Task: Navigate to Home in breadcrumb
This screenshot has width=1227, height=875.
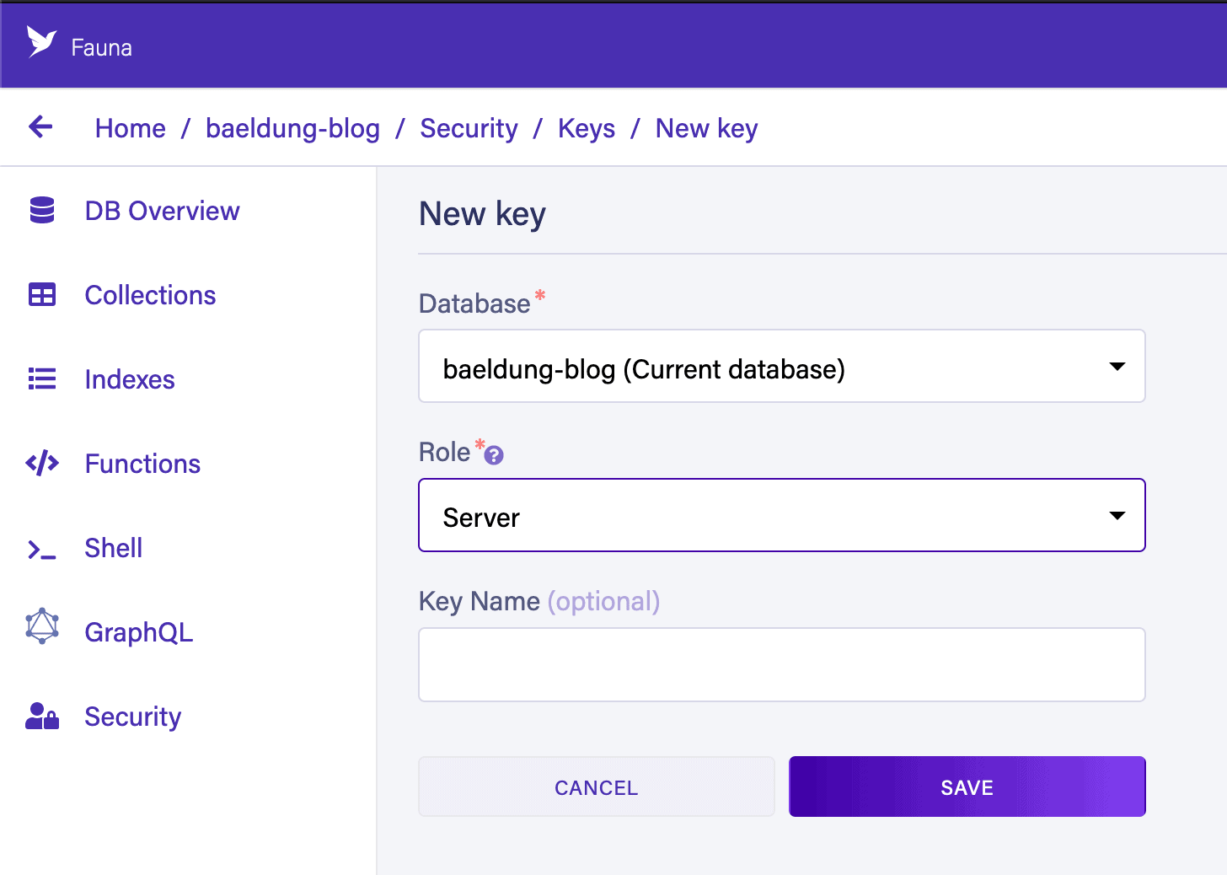Action: [131, 128]
